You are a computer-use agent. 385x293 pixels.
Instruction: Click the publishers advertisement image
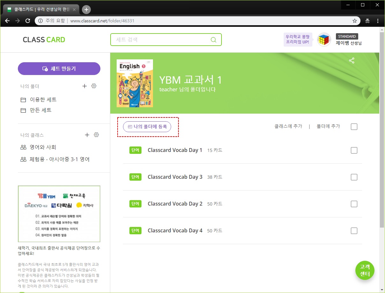tap(59, 214)
